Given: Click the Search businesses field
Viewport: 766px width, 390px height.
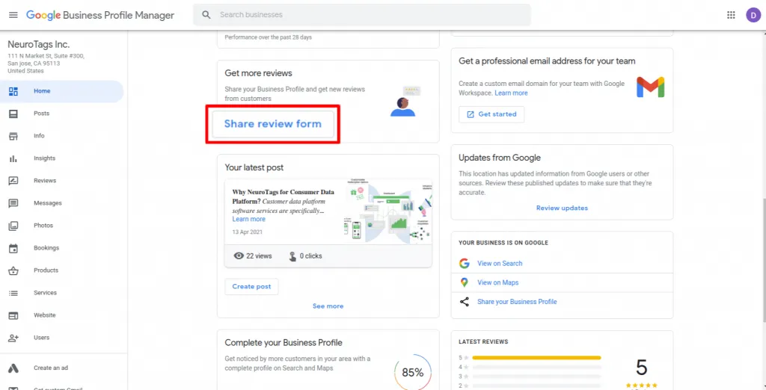Looking at the screenshot, I should coord(367,15).
